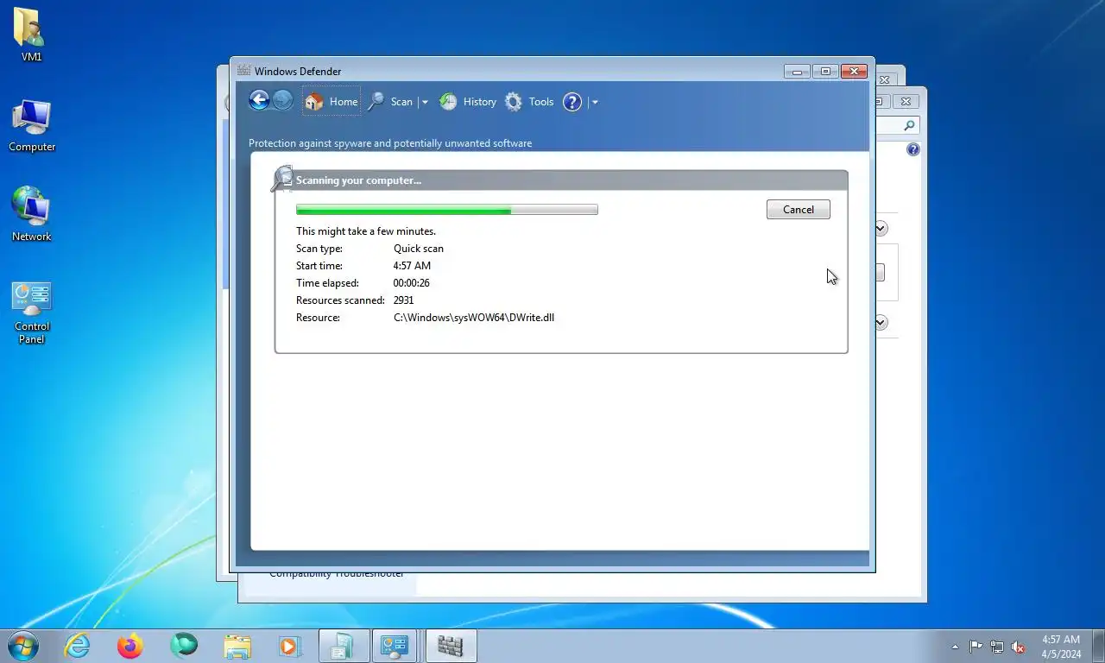Open the Tools section with gear icon
This screenshot has width=1105, height=663.
(x=529, y=101)
